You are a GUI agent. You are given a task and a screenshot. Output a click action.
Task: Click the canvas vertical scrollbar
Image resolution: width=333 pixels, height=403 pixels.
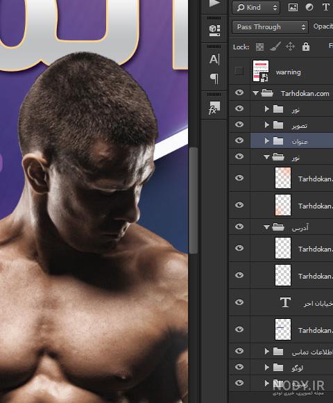194,201
